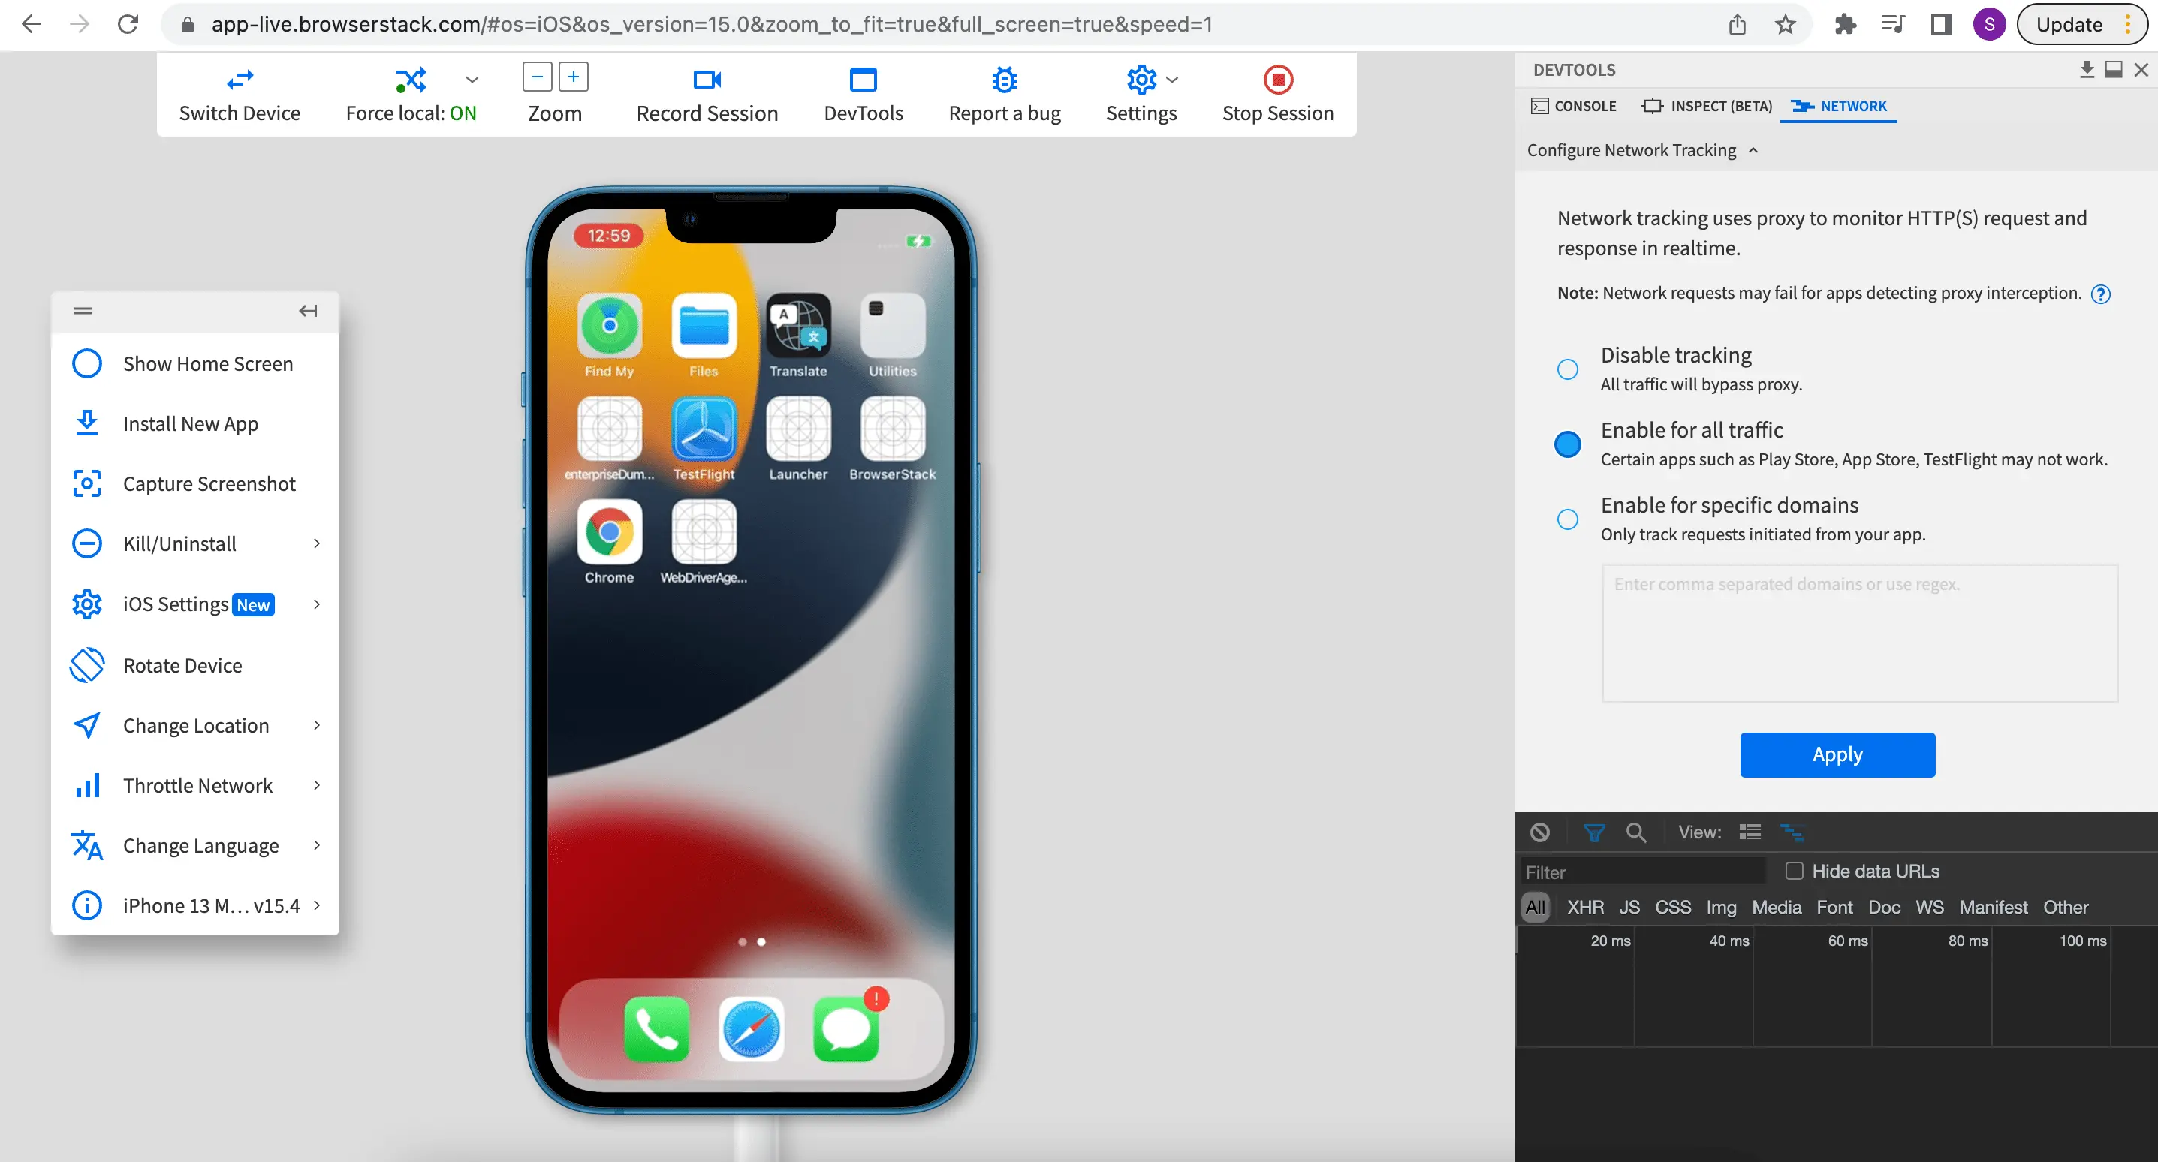This screenshot has width=2158, height=1162.
Task: Select the Disable tracking radio button
Action: 1566,369
